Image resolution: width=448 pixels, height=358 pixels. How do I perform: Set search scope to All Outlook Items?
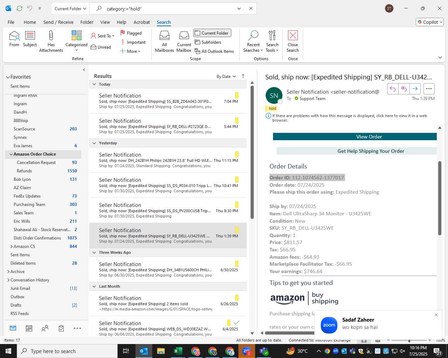point(214,51)
